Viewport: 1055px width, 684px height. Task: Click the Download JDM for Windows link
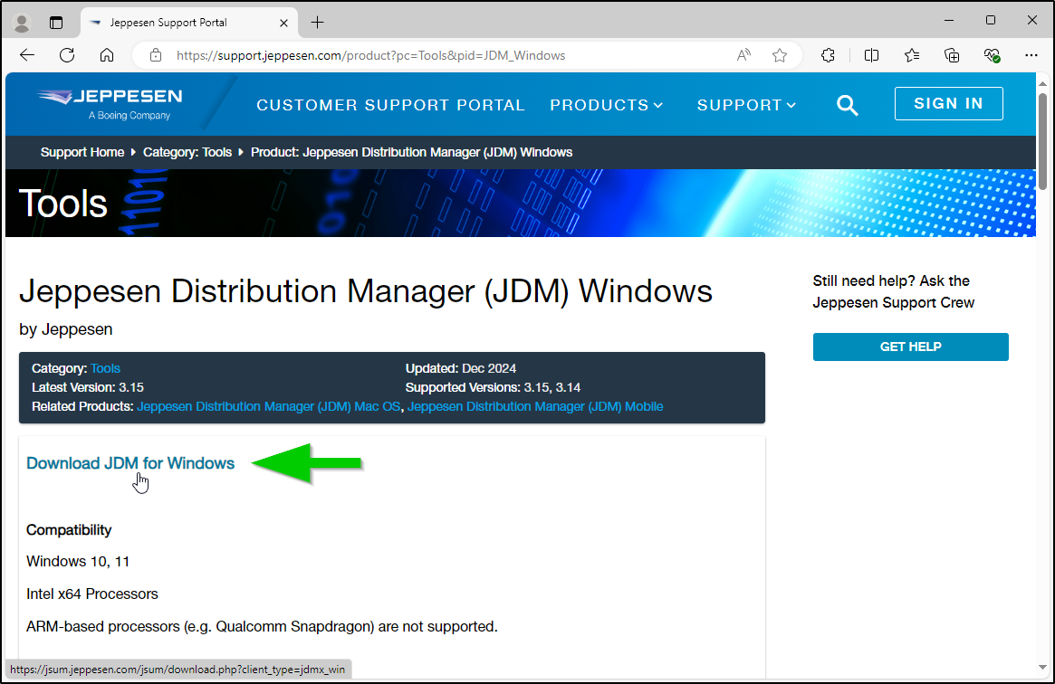pyautogui.click(x=130, y=463)
